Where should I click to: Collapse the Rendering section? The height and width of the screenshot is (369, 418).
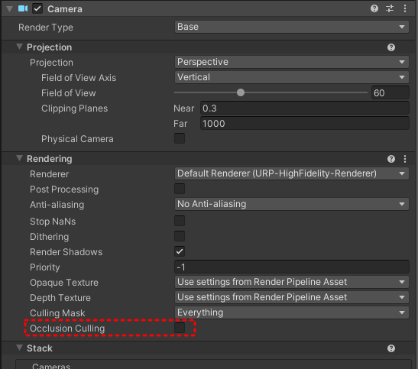[x=19, y=158]
